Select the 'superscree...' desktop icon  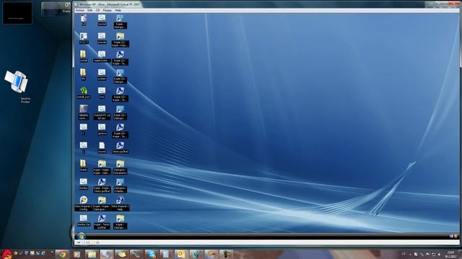tap(102, 56)
